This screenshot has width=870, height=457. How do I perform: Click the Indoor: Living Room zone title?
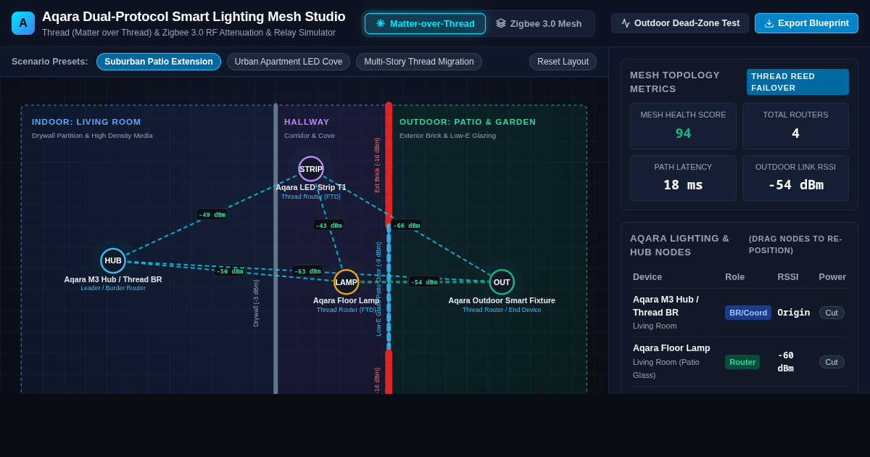tap(86, 122)
